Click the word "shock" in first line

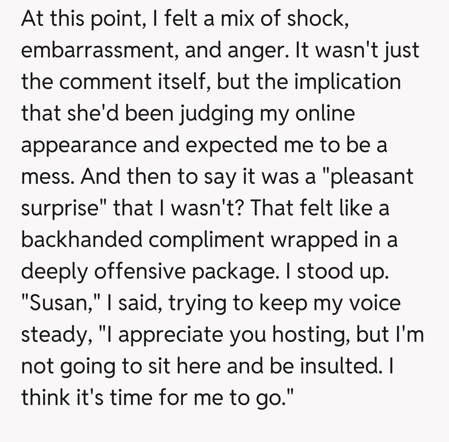point(316,19)
